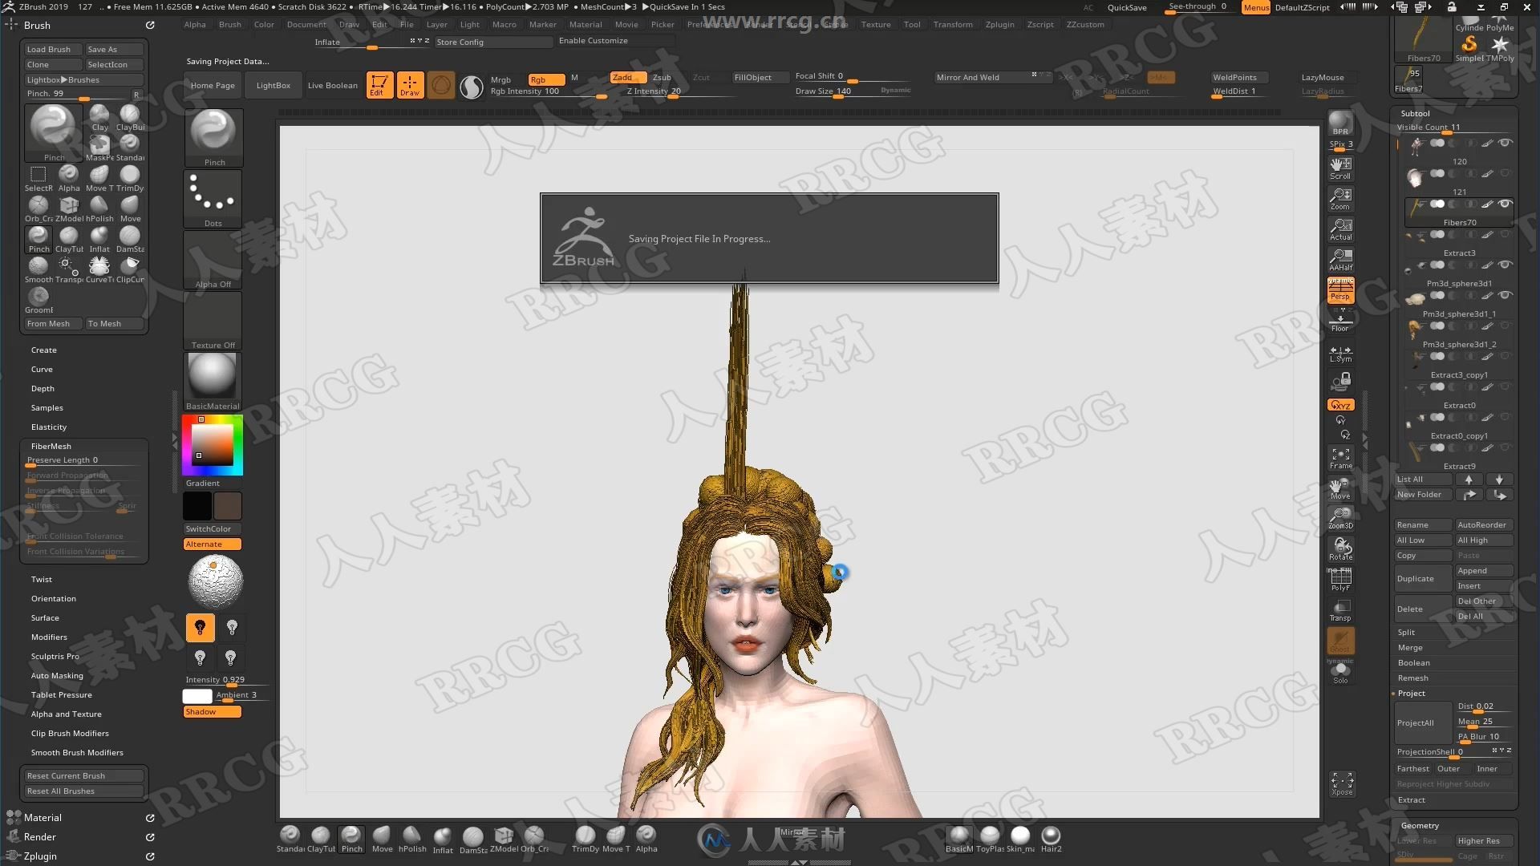Choose Hair2 material in bottom shelf

1051,840
